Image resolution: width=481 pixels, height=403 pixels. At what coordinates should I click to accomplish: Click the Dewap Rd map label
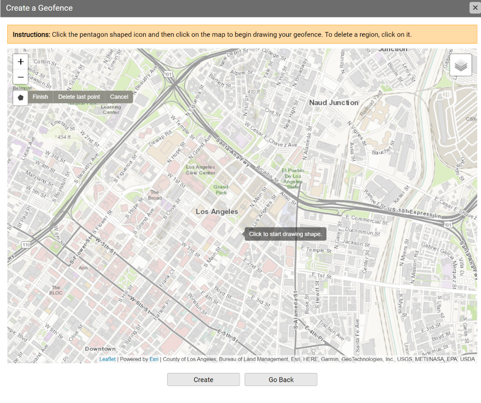(x=160, y=139)
